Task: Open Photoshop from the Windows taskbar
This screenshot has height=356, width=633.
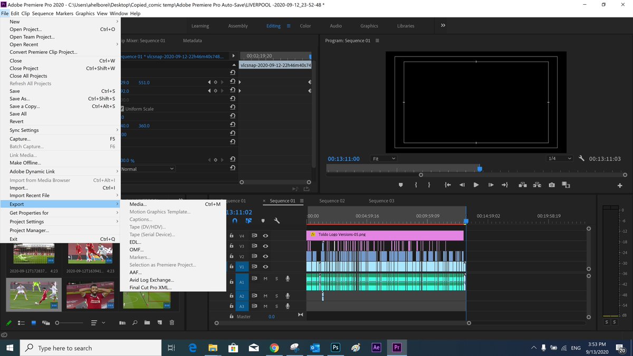Action: pyautogui.click(x=335, y=348)
